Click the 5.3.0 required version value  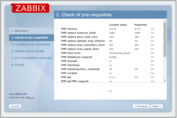[x=137, y=29]
